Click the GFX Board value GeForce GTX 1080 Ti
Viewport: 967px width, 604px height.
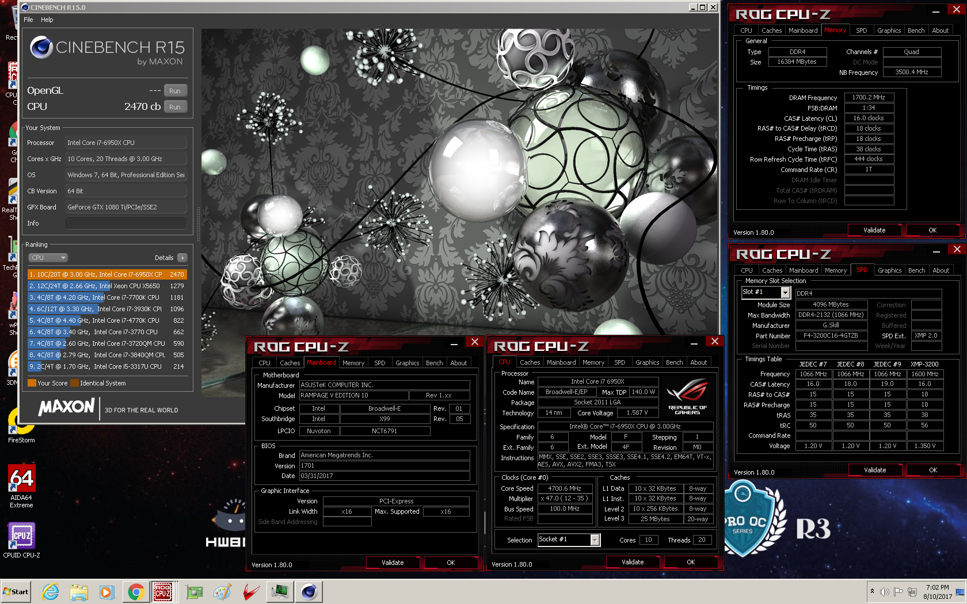tap(126, 207)
